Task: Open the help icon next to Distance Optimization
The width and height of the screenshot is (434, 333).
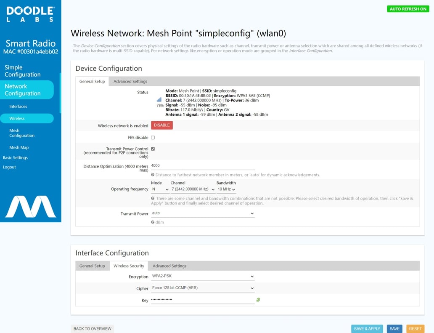Action: point(153,174)
